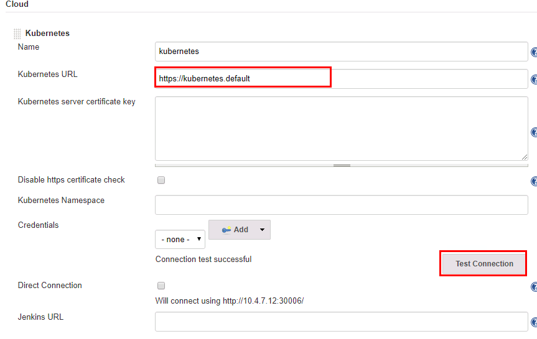Click into the Name text field
Viewport: 537px width, 339px height.
(341, 52)
